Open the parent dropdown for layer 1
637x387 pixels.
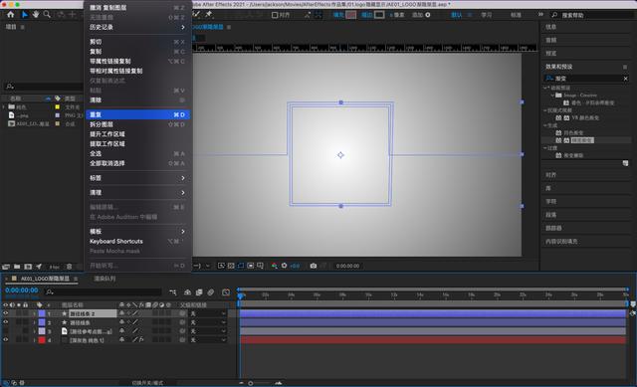pyautogui.click(x=208, y=313)
